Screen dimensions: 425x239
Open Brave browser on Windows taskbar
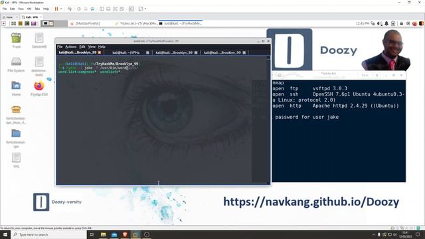click(125, 234)
